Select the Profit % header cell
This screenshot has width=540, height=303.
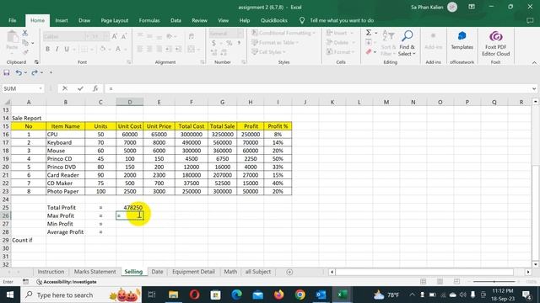278,126
